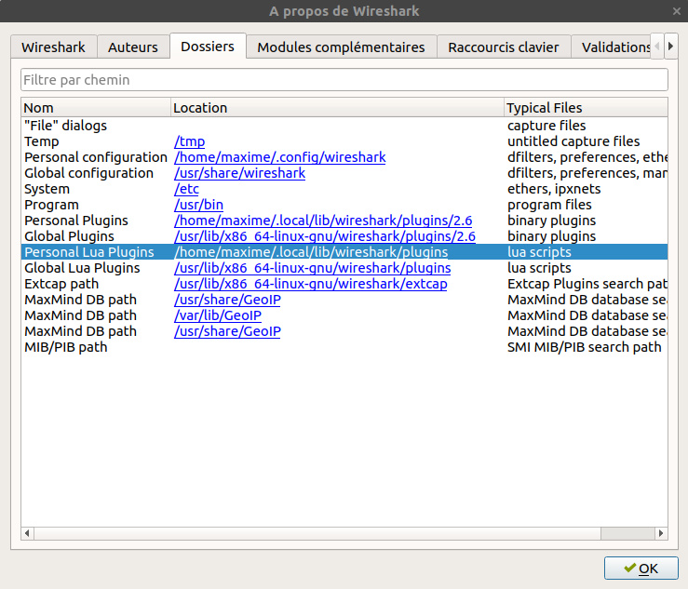Select the Dossiers tab
Screen dimensions: 688x589
208,46
